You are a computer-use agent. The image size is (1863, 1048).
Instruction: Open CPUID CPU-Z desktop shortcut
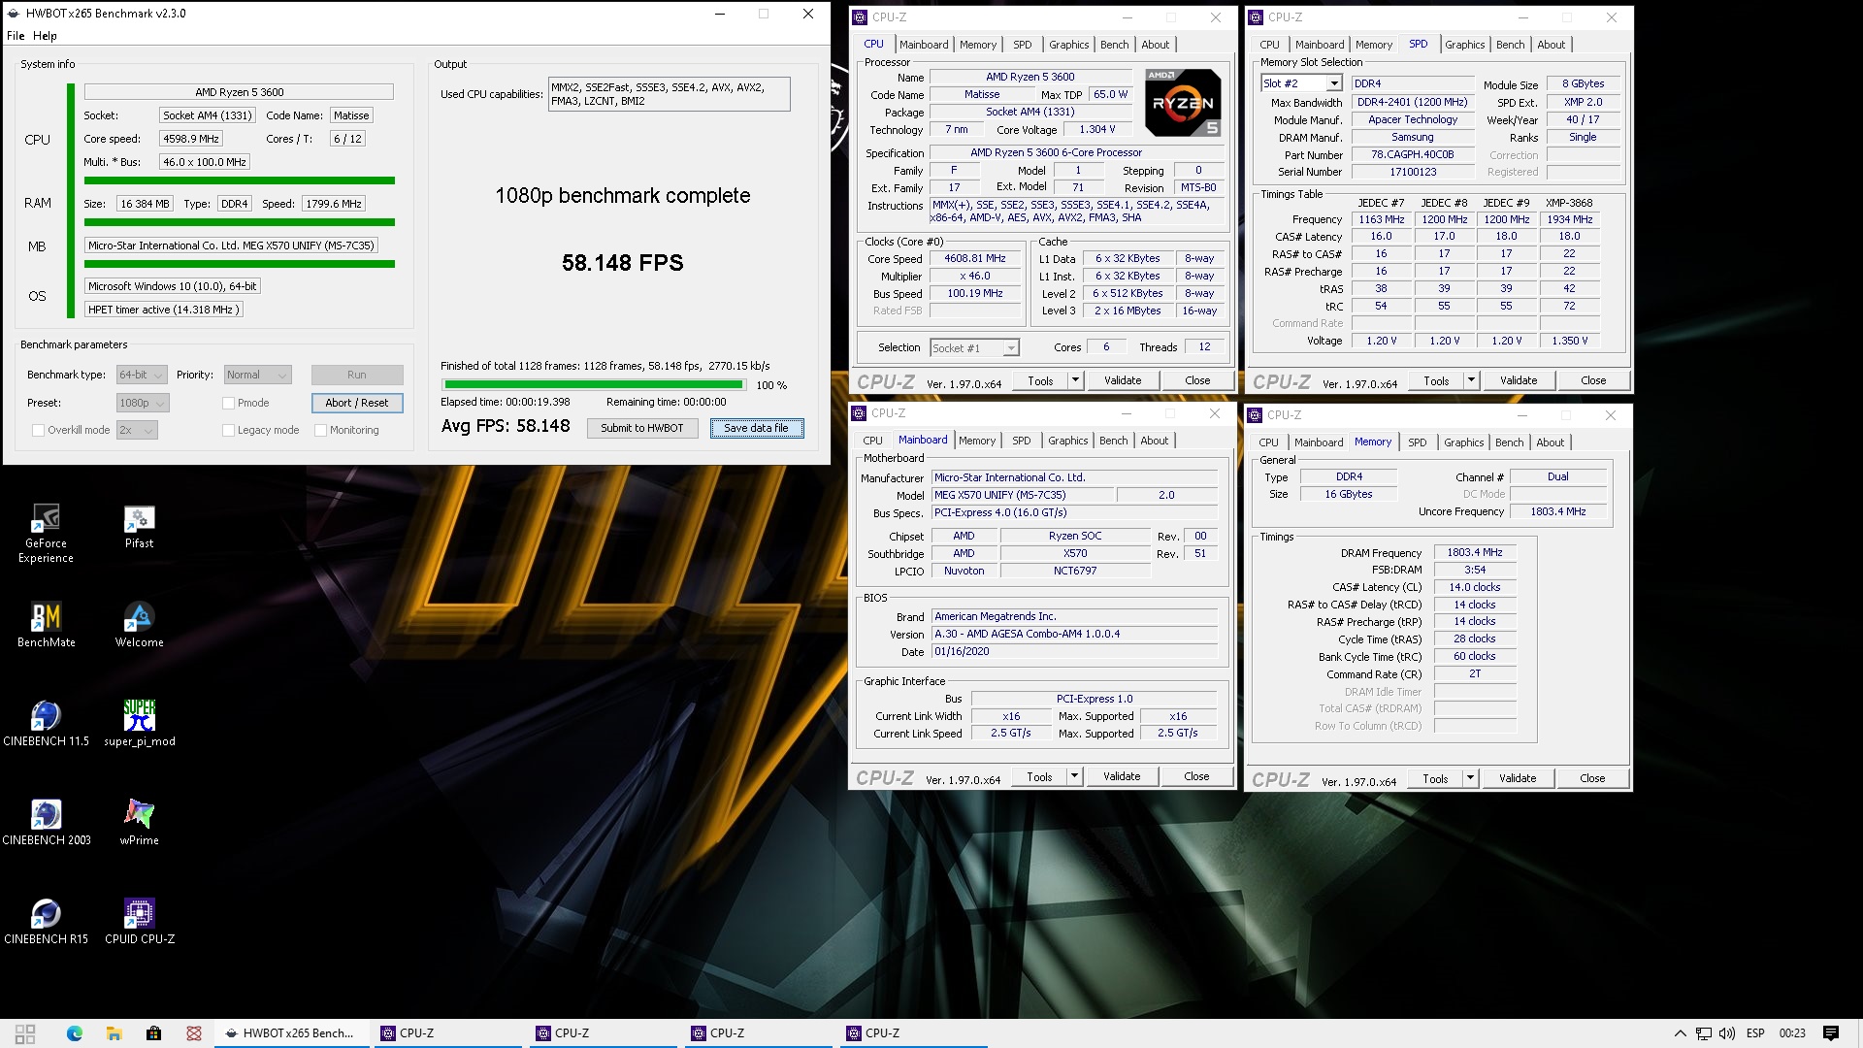click(139, 922)
